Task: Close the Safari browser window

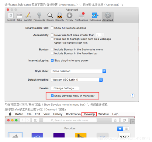Action: 9,120
